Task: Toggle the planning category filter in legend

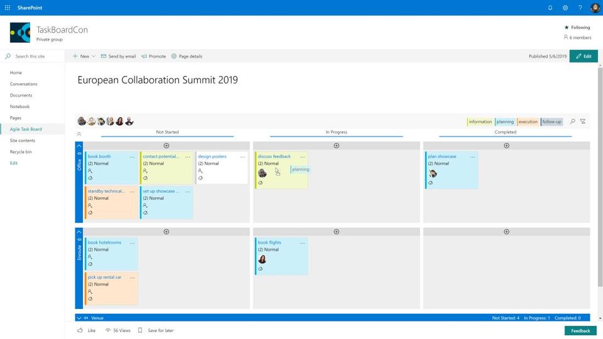Action: (504, 122)
